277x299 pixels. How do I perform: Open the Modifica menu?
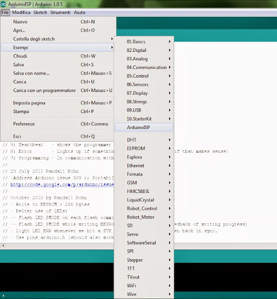pos(21,13)
